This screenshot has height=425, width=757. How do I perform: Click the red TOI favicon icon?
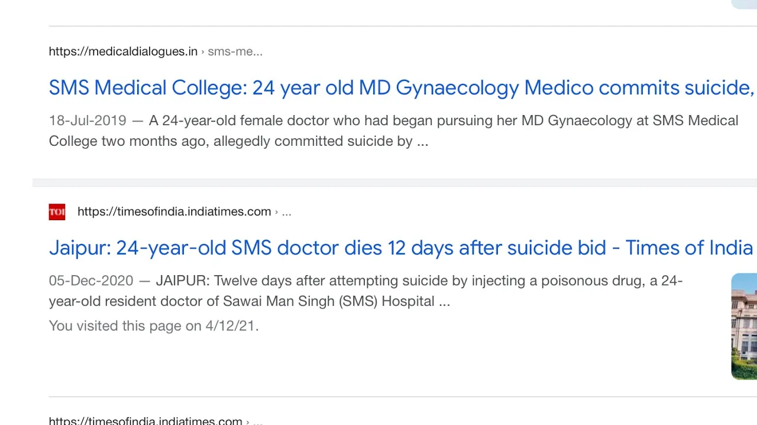pos(57,212)
